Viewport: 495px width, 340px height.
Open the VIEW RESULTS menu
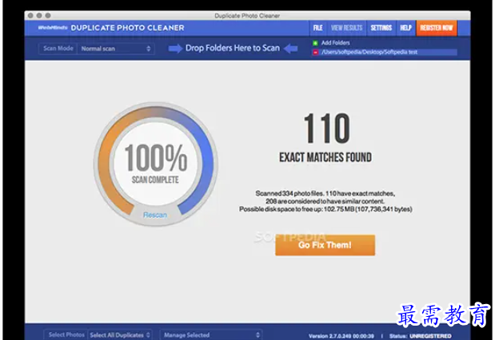346,28
